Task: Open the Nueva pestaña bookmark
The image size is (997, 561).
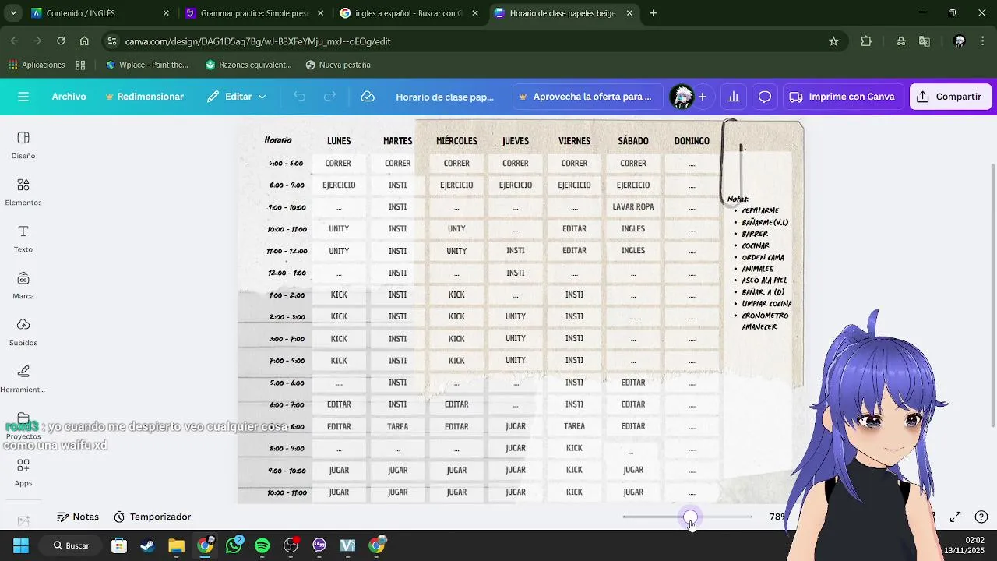Action: (x=338, y=65)
